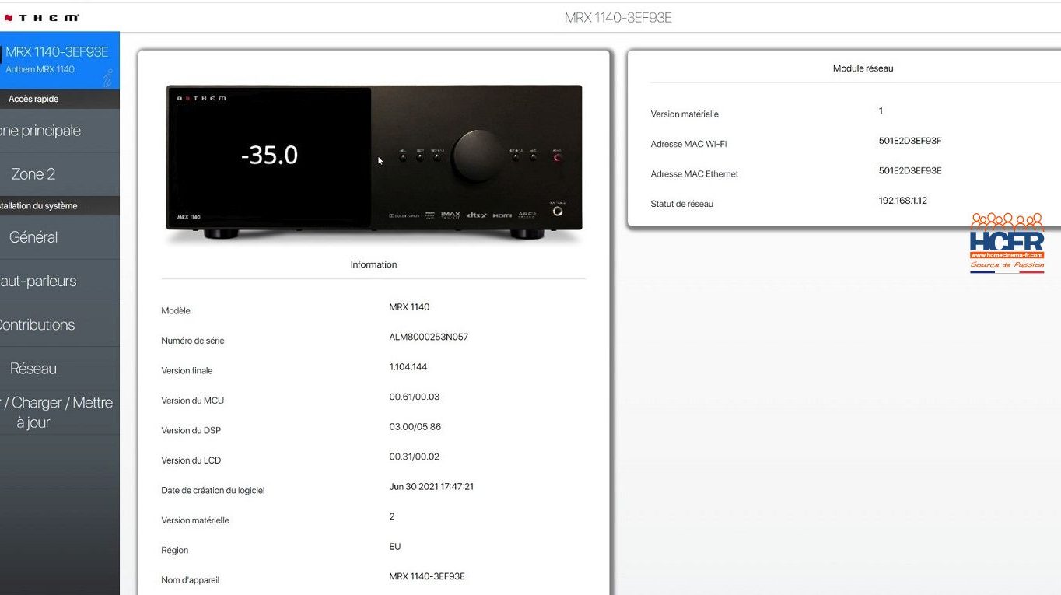Click the Module réseau heading
Image resolution: width=1061 pixels, height=595 pixels.
point(863,68)
